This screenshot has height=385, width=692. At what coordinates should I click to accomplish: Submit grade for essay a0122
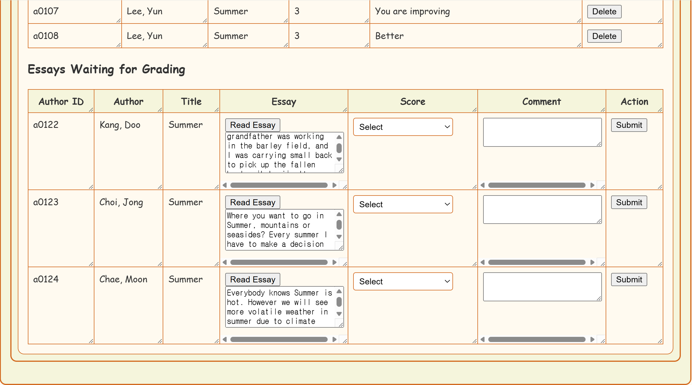pyautogui.click(x=629, y=125)
